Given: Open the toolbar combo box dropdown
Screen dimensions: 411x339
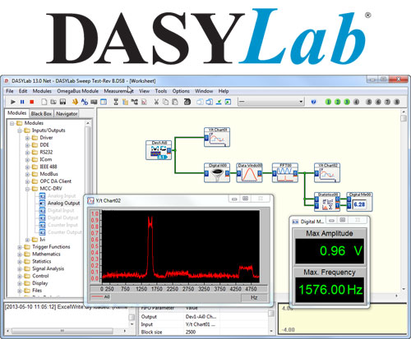Looking at the screenshot, I should tap(301, 102).
